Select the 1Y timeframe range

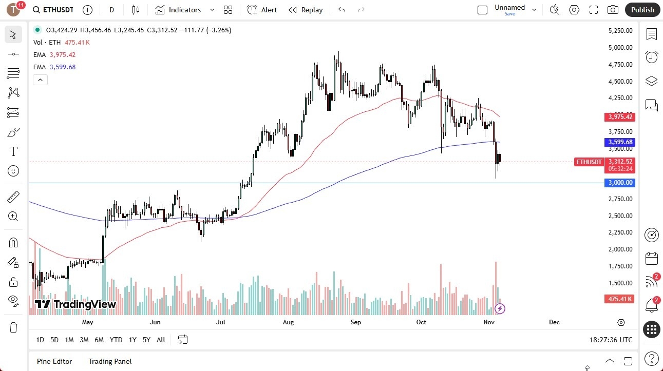[132, 340]
